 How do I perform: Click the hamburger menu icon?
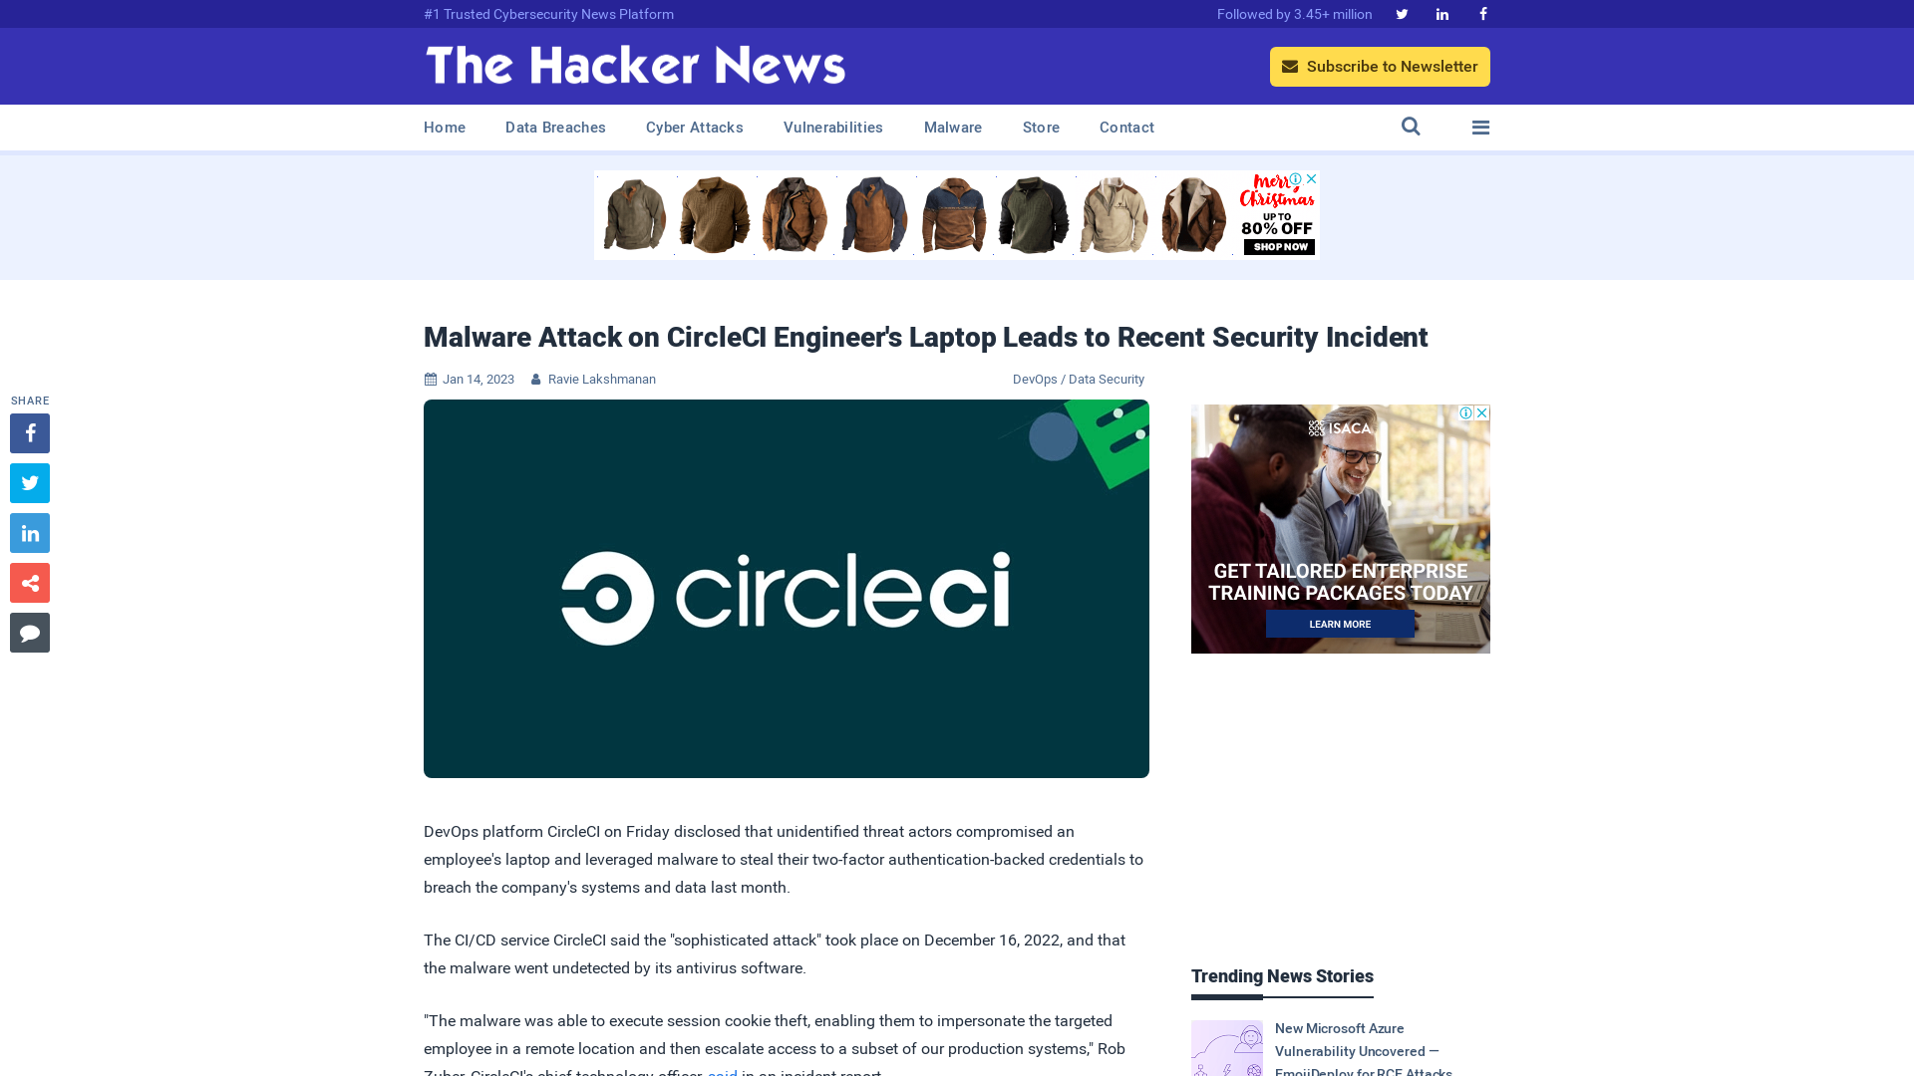[x=1480, y=128]
